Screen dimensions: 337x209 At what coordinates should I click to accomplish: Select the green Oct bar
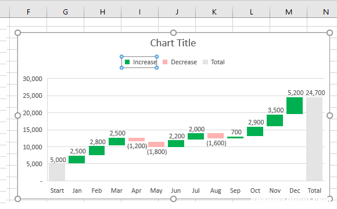tap(255, 131)
